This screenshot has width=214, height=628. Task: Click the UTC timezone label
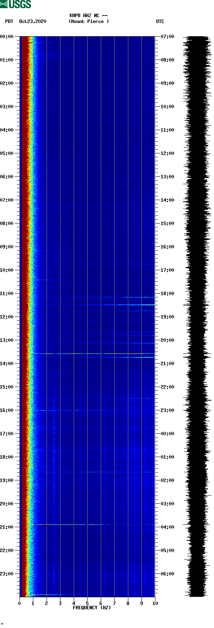point(160,21)
